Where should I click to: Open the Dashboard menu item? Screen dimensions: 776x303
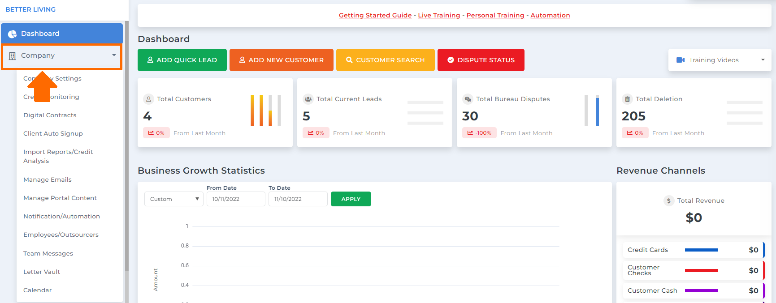click(x=62, y=34)
